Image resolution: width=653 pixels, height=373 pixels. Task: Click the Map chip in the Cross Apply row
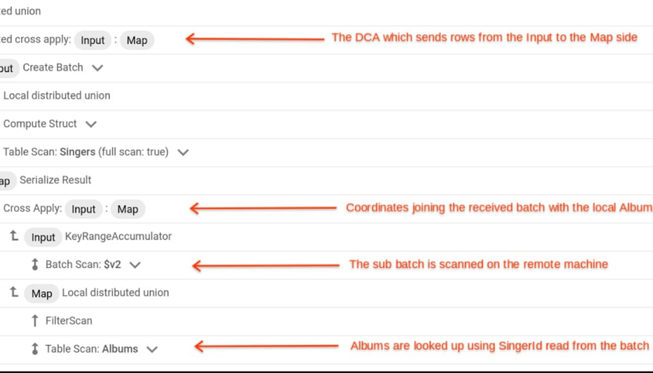pos(128,209)
